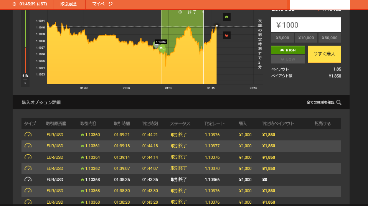Choose the ¥5,000 preset amount

point(282,38)
